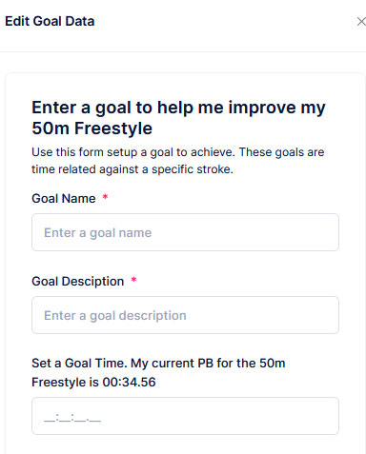The width and height of the screenshot is (366, 454).
Task: Click the "Edit Goal Data" dialog title
Action: tap(50, 21)
